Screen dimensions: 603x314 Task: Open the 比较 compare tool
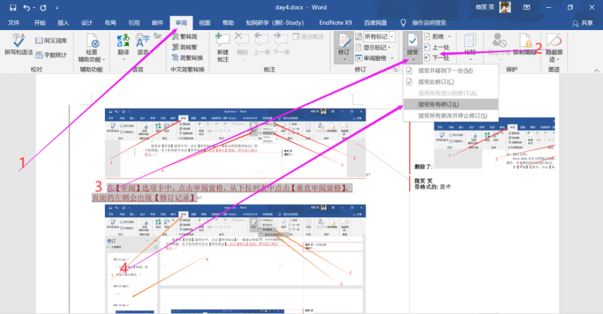pos(470,47)
